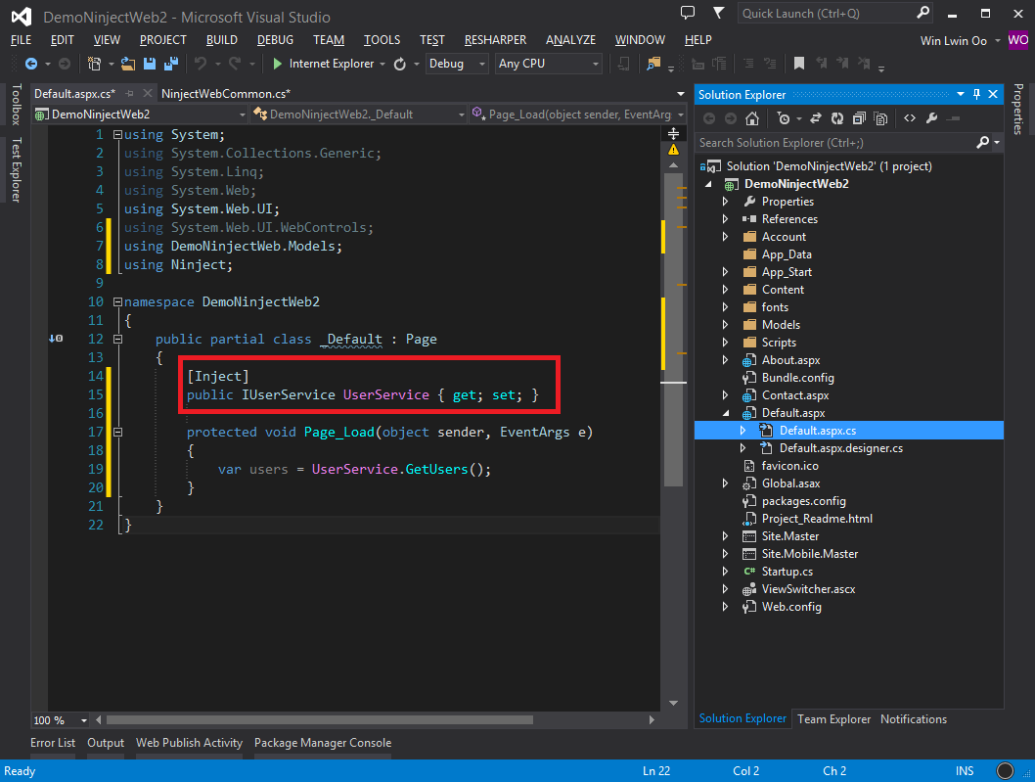
Task: Start debugging with the green play arrow
Action: pyautogui.click(x=277, y=64)
